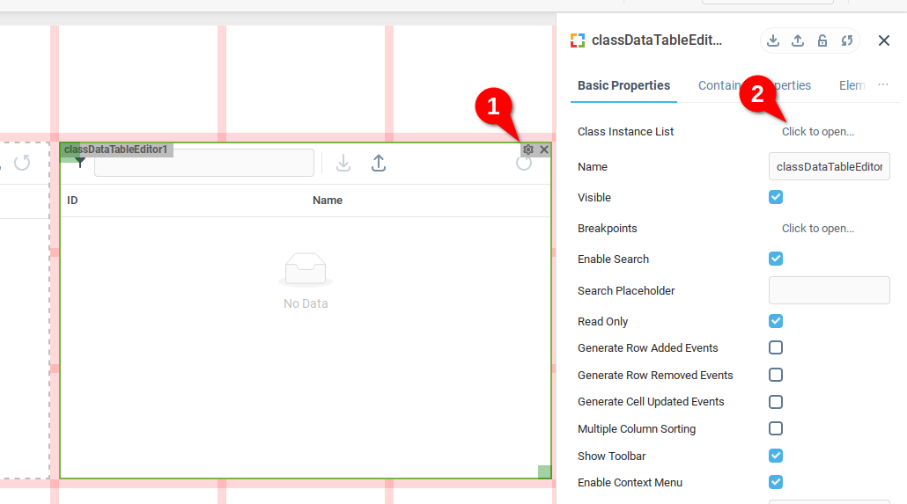
Task: Click the lock icon in properties header
Action: [822, 40]
